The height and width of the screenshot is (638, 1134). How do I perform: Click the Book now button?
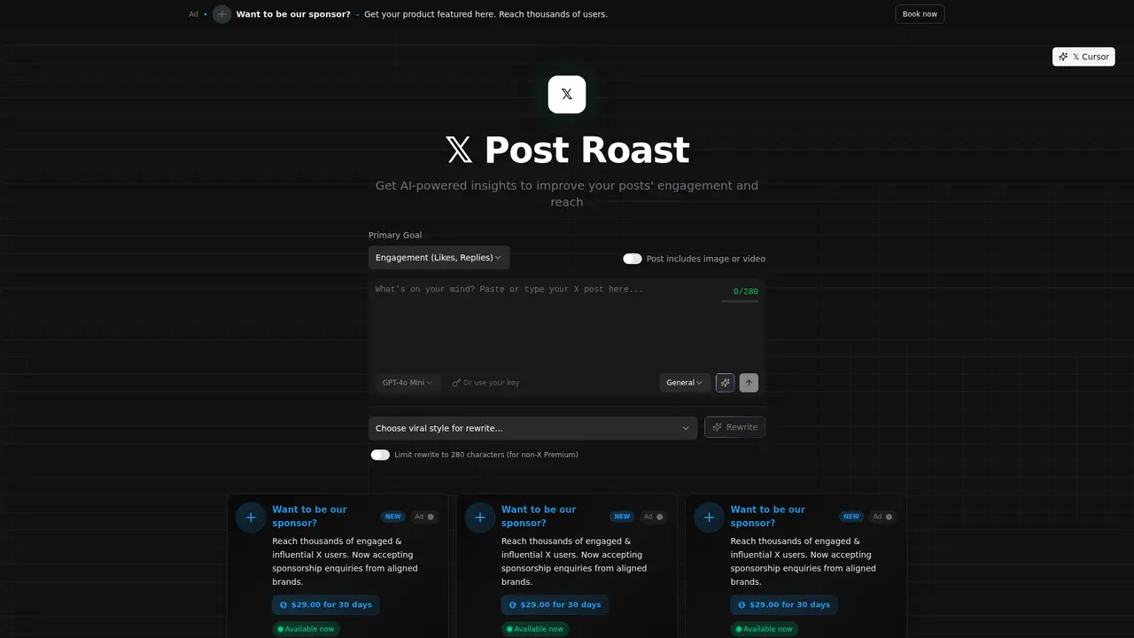[x=920, y=14]
